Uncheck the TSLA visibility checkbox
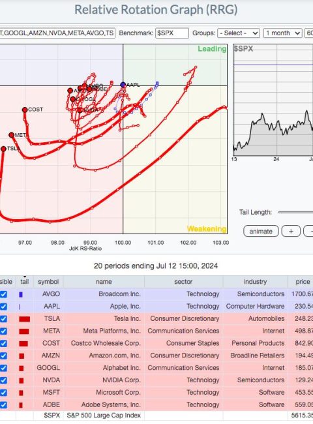Screen dimensions: 313x424 point(3,319)
